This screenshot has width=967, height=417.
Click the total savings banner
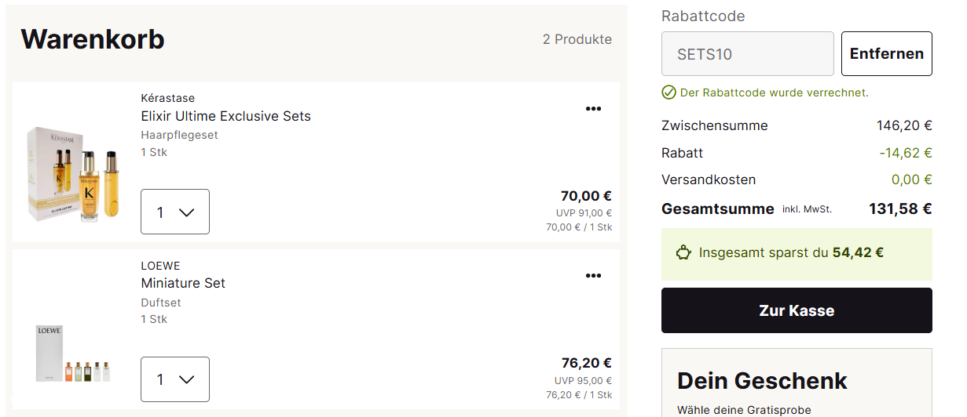797,254
